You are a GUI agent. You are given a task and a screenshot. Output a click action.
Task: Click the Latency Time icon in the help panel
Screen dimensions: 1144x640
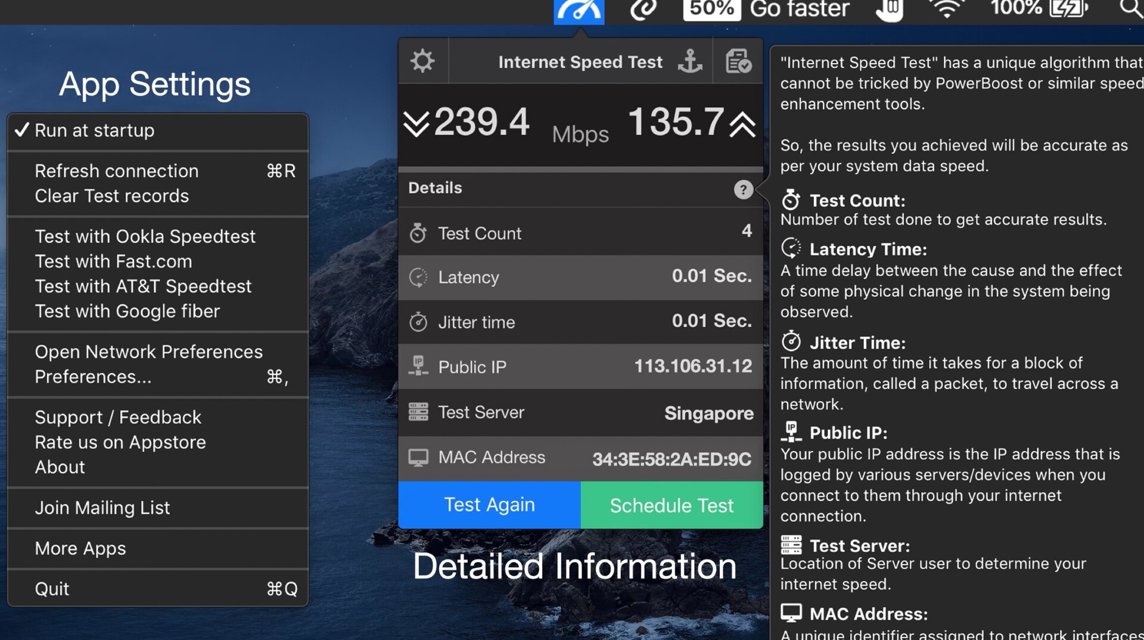tap(791, 248)
